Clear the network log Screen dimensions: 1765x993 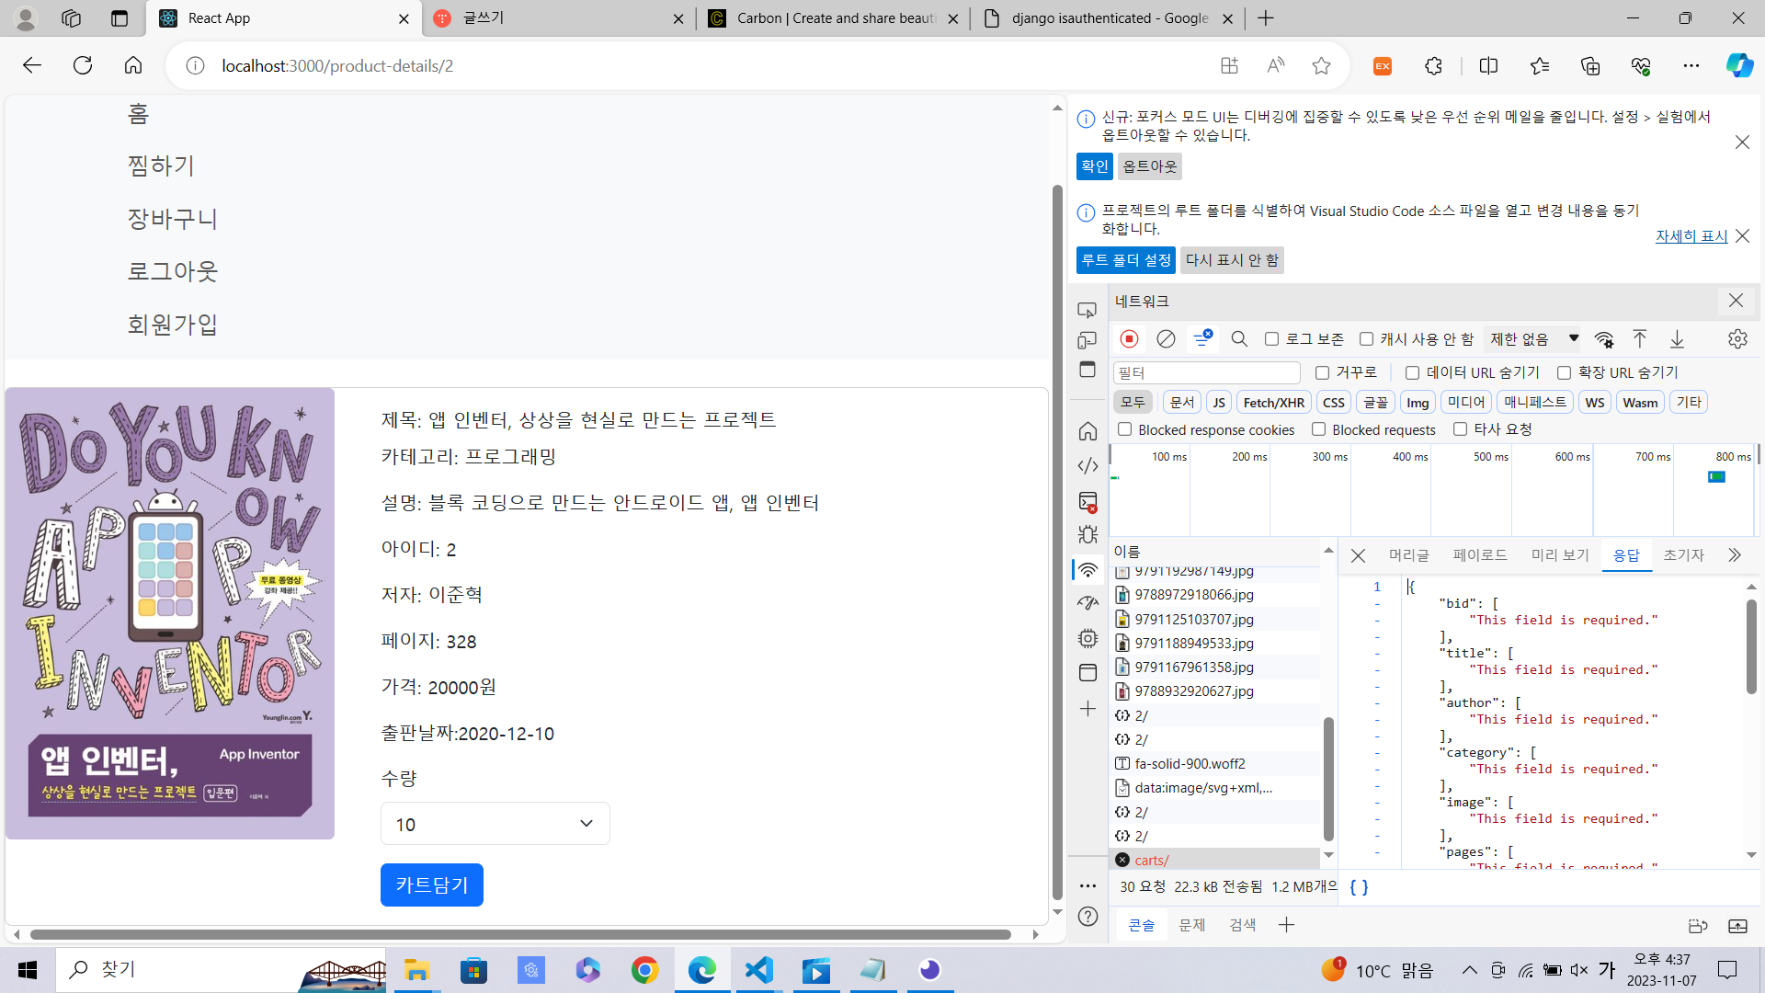point(1166,338)
